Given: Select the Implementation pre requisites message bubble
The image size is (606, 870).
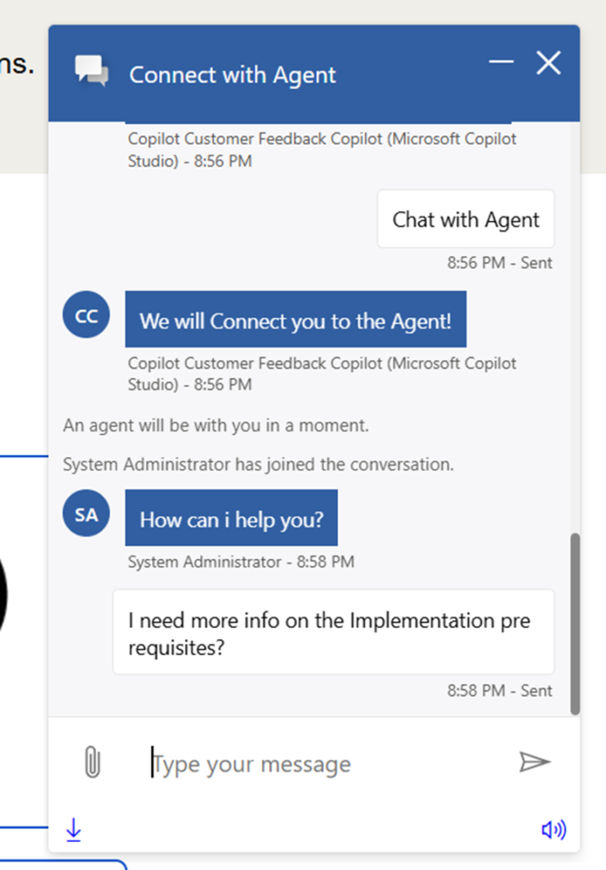Looking at the screenshot, I should pyautogui.click(x=333, y=633).
